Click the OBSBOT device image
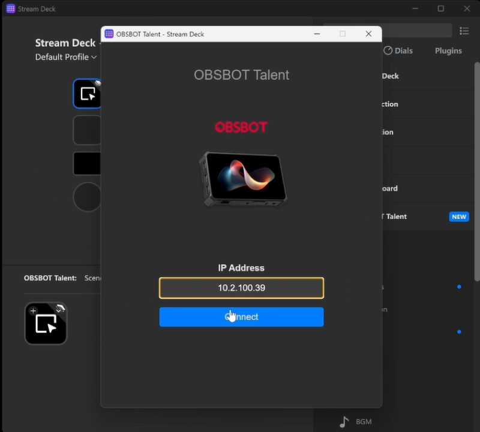 244,179
